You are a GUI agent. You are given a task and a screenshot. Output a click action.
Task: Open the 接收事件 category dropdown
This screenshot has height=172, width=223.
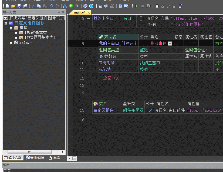click(170, 44)
